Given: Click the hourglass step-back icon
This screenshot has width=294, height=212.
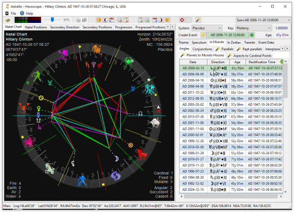Looking at the screenshot, I should pos(126,20).
